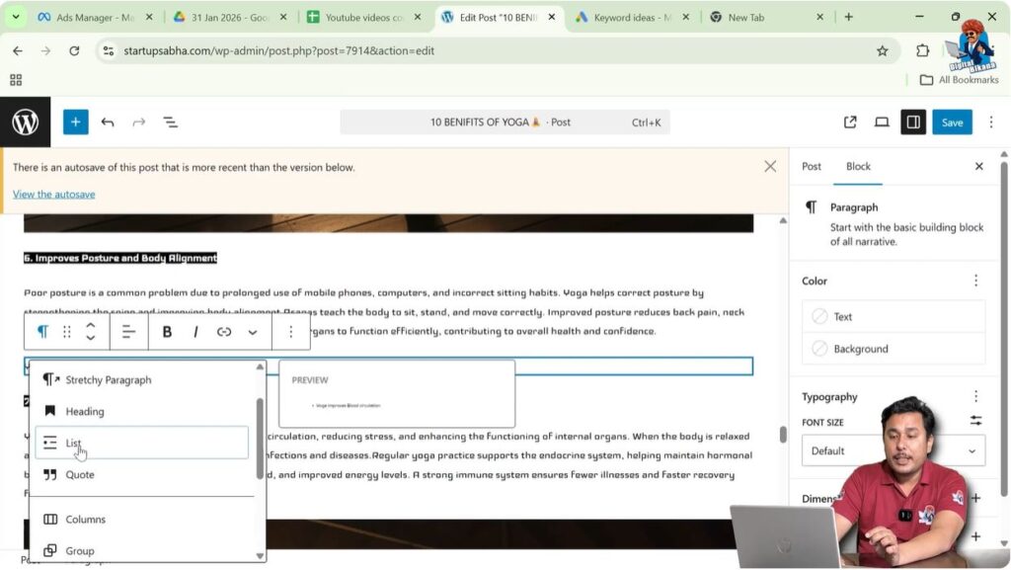The image size is (1011, 570).
Task: Open the link insertion icon in the toolbar
Action: click(x=223, y=331)
